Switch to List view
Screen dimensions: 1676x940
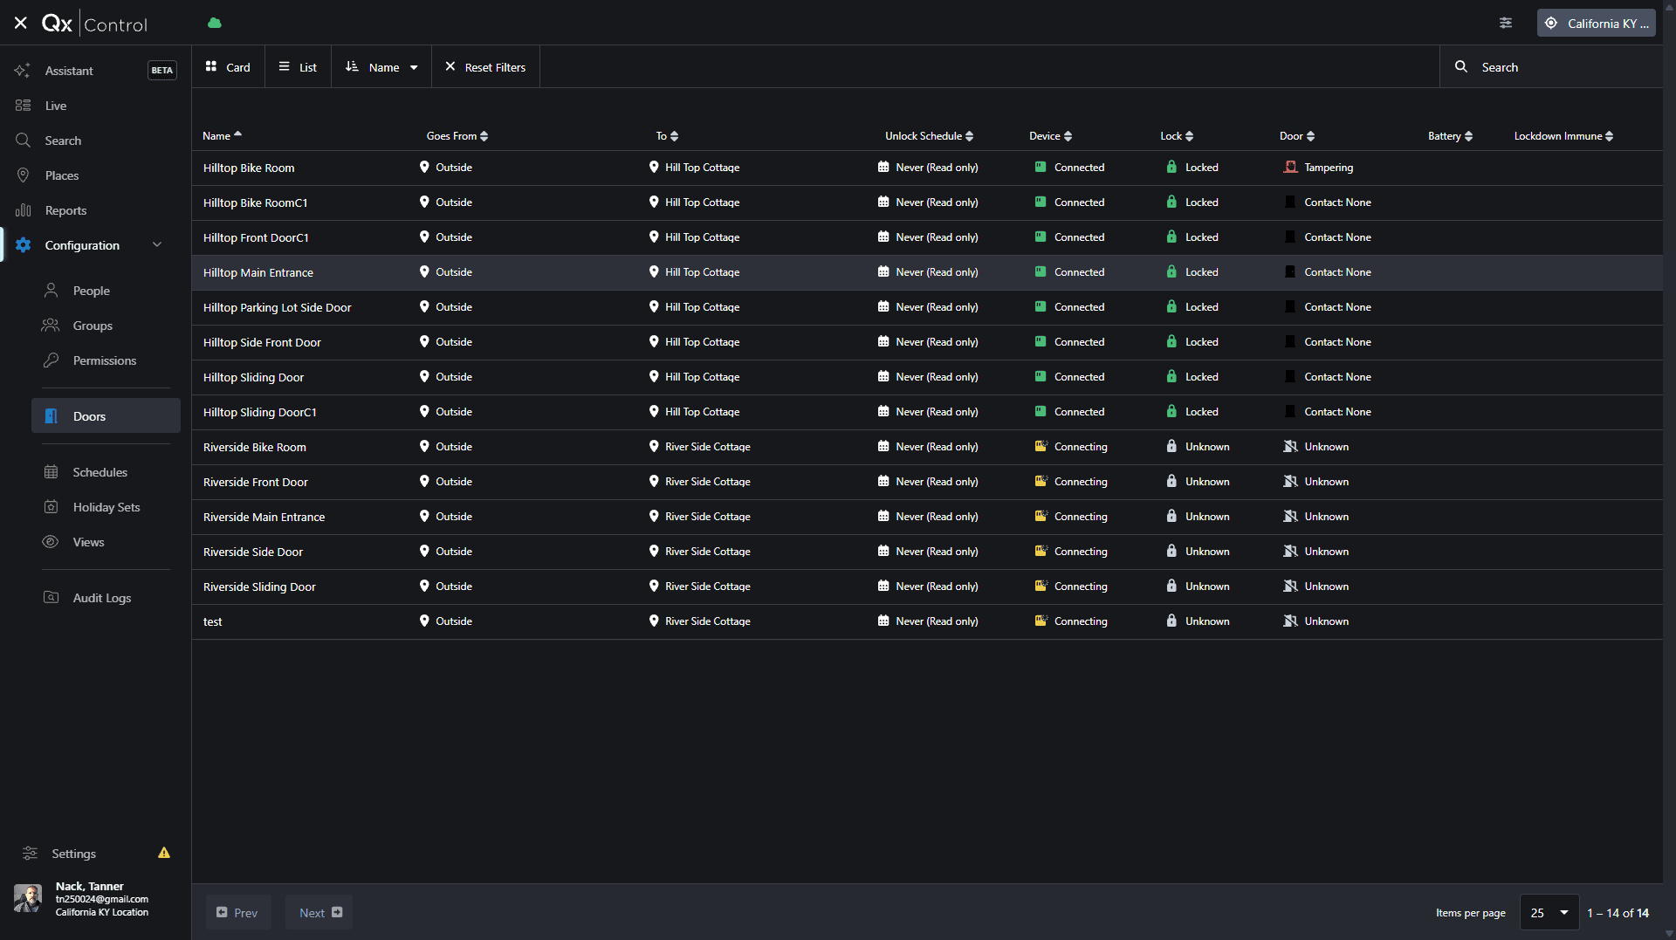298,67
